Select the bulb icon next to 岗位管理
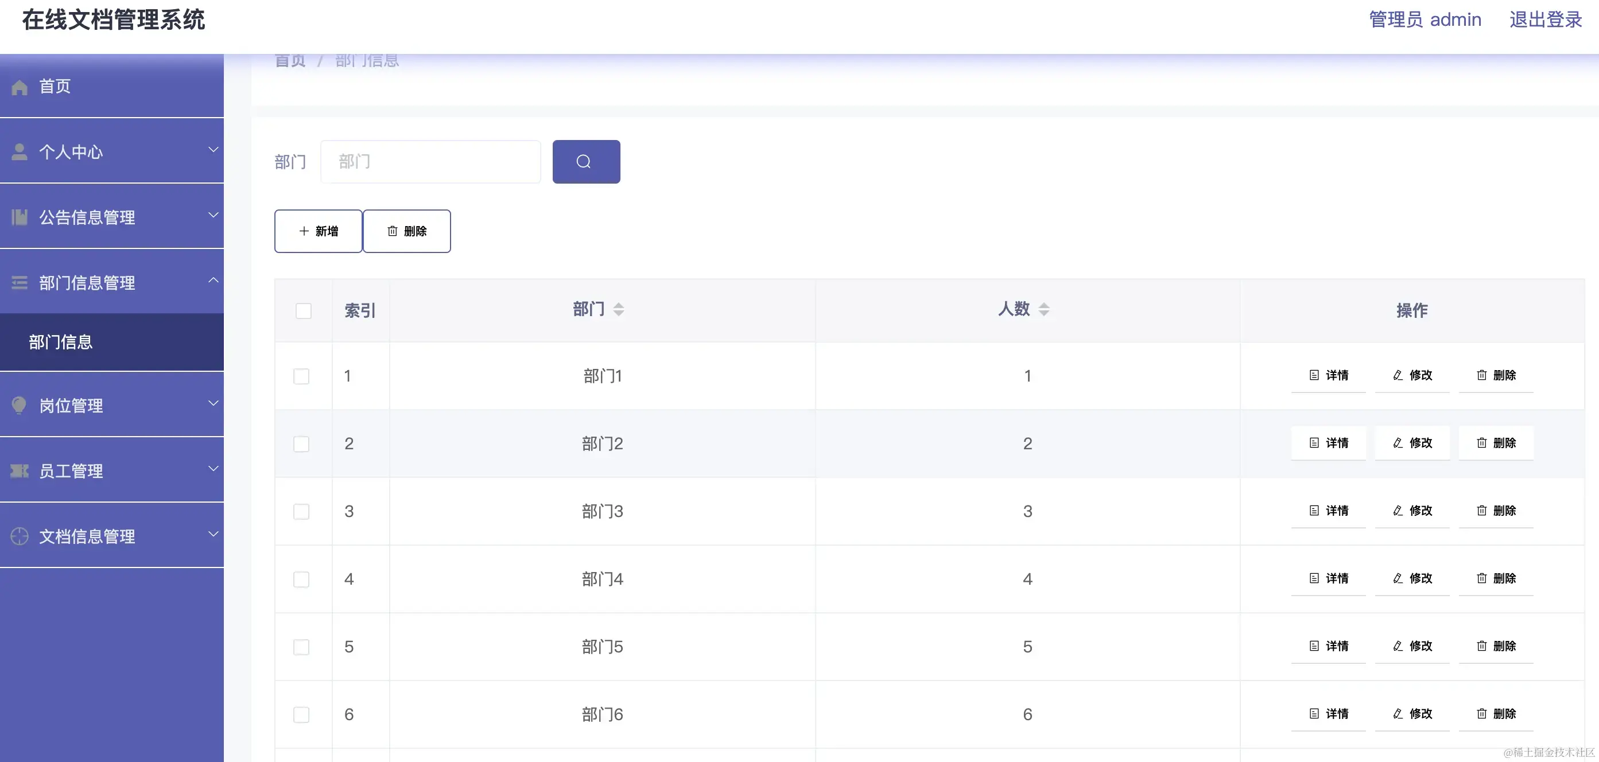Image resolution: width=1599 pixels, height=762 pixels. [x=20, y=405]
